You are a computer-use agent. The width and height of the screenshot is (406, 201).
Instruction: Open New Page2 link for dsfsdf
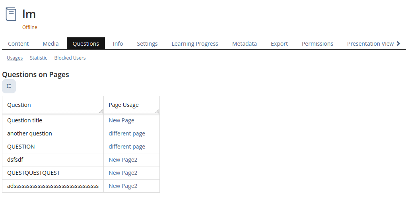coord(123,160)
